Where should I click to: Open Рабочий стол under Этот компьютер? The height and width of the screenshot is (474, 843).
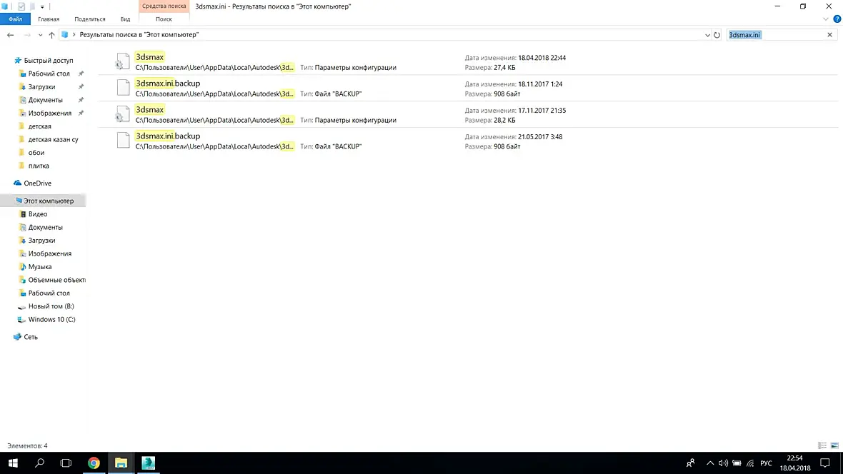coord(49,293)
